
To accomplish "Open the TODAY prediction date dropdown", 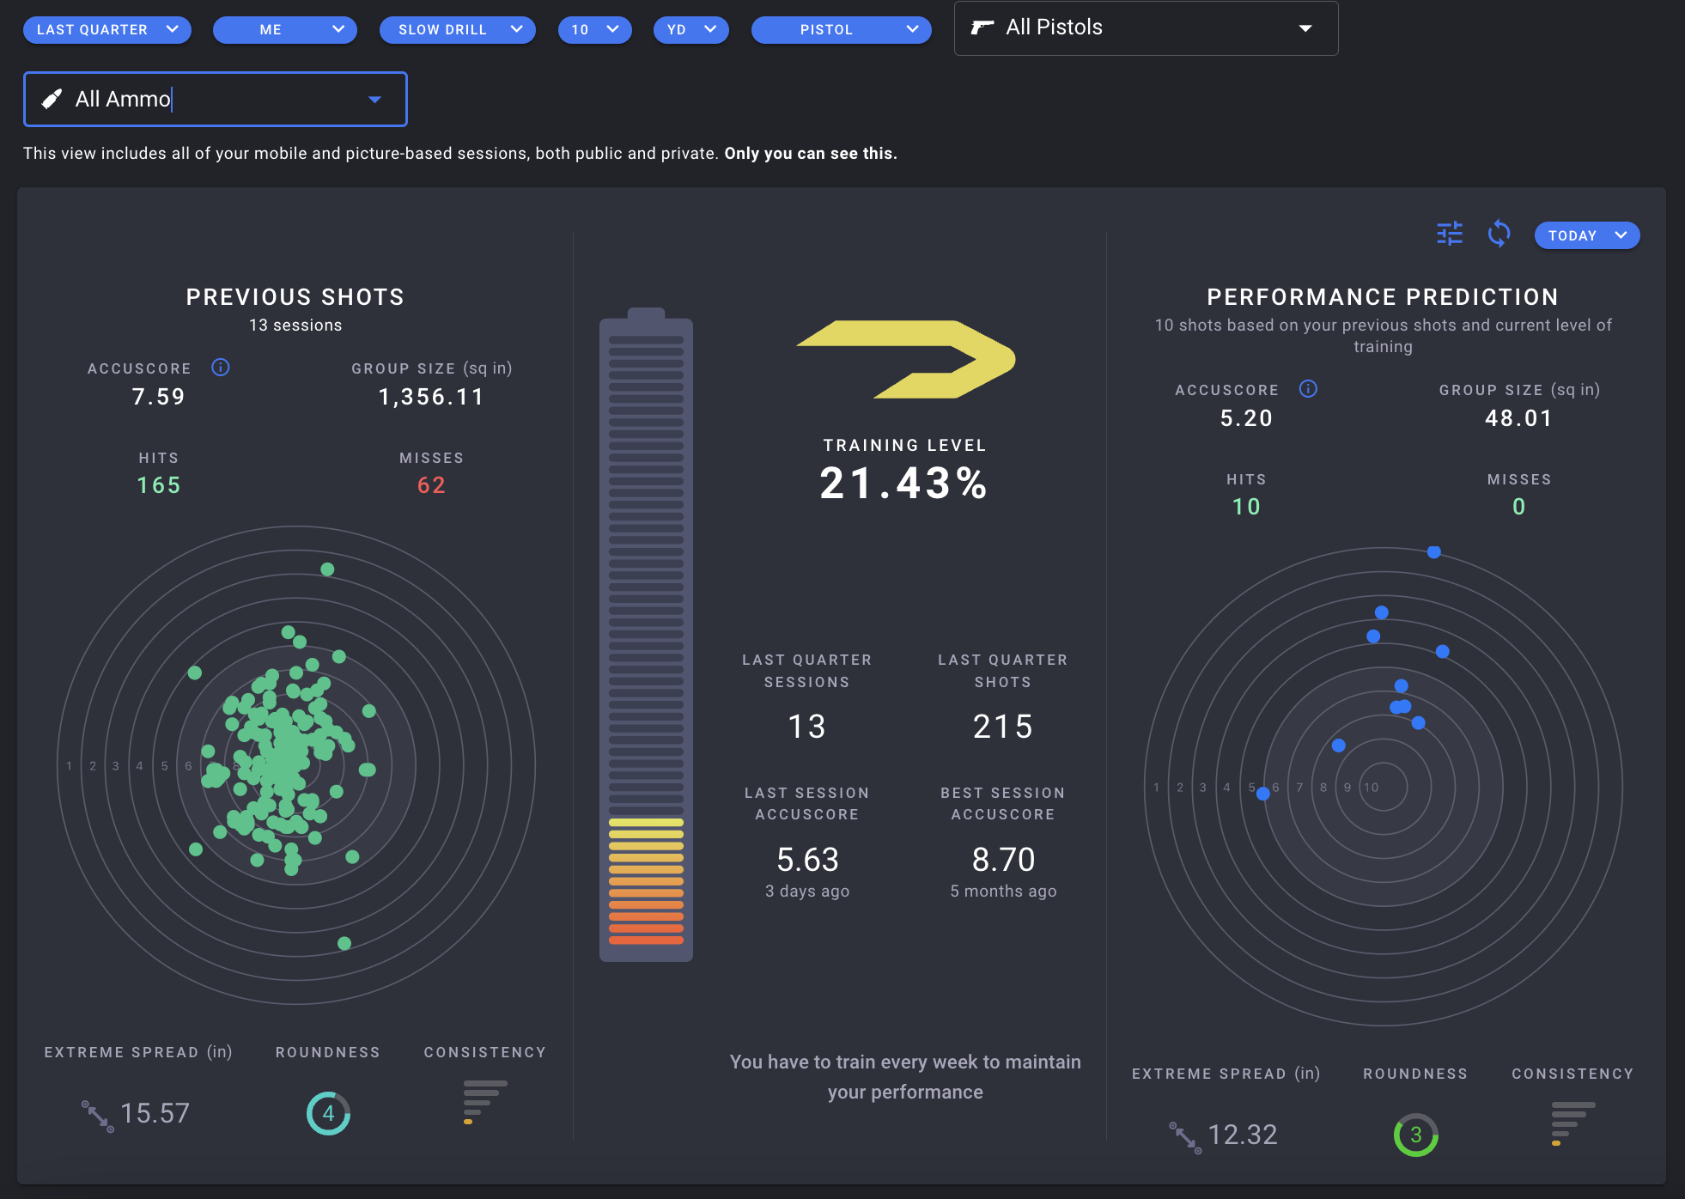I will click(x=1587, y=235).
